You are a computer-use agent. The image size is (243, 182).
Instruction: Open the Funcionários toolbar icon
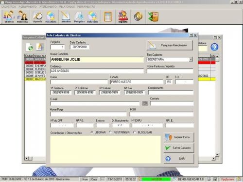pyautogui.click(x=22, y=17)
